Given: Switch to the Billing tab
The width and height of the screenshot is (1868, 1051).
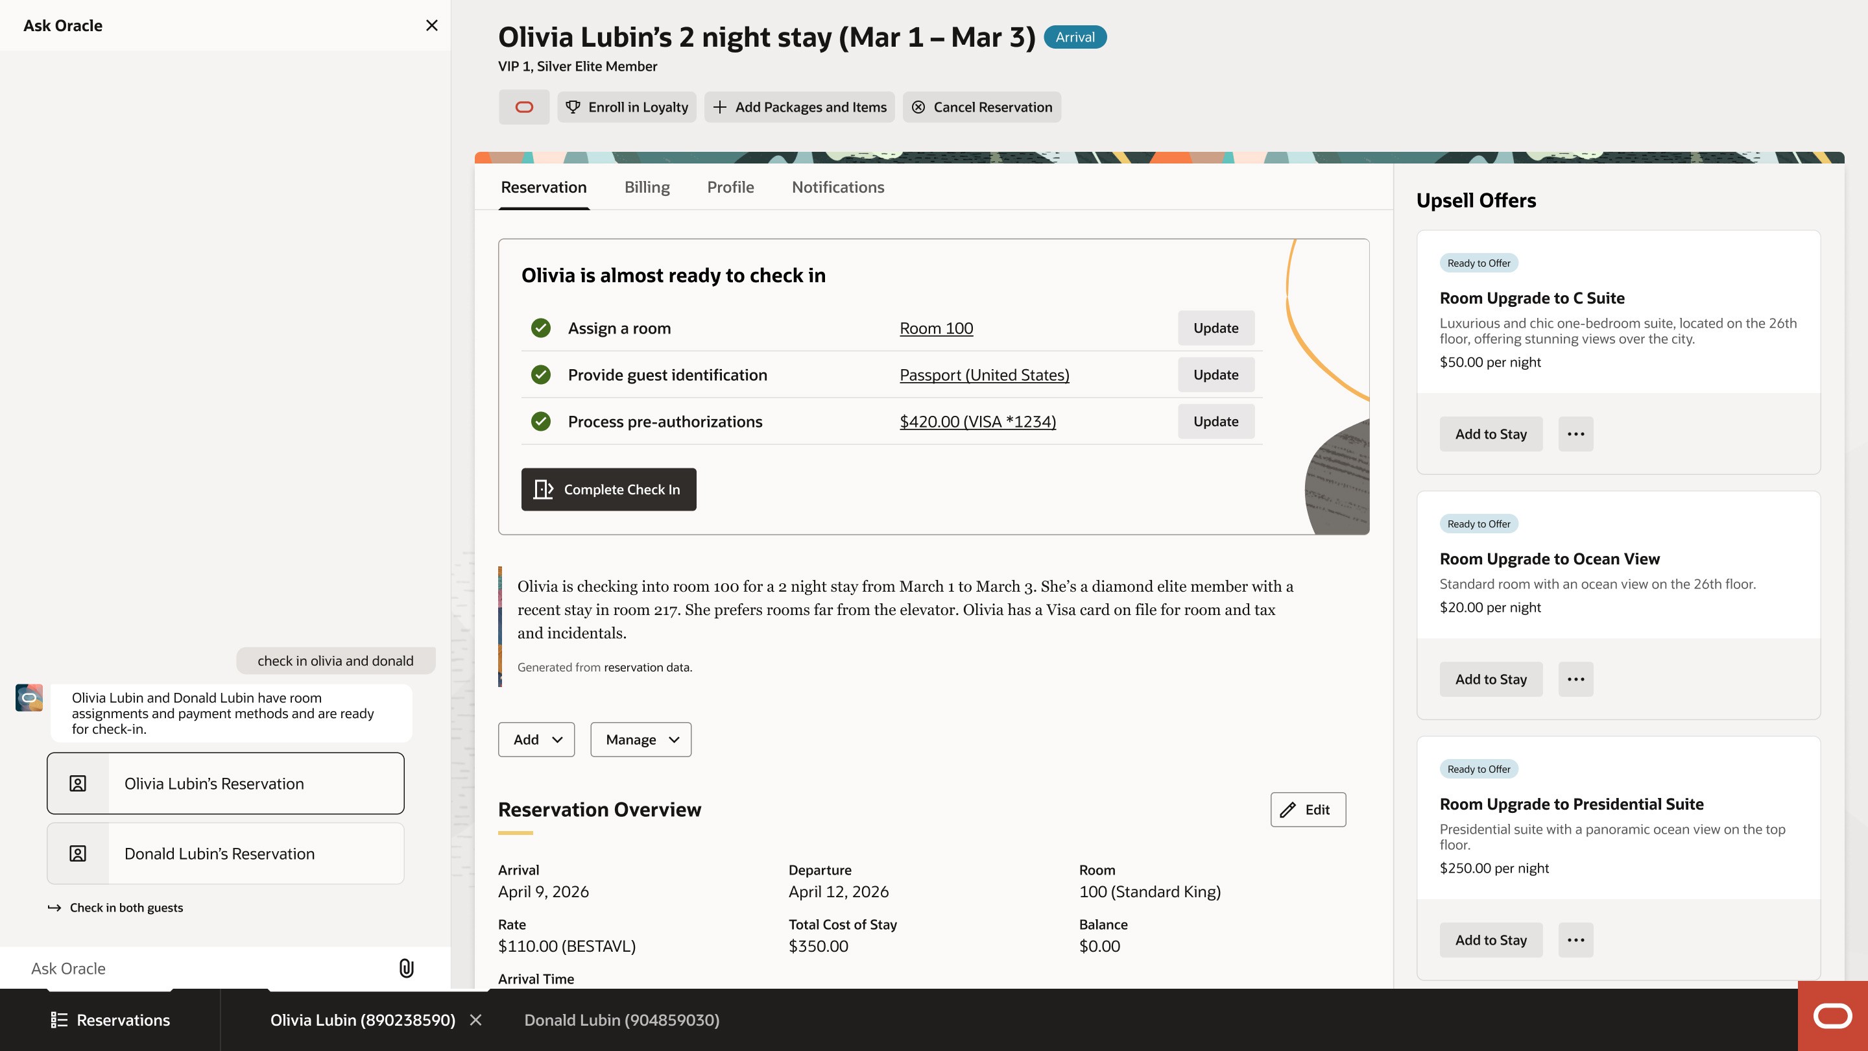Looking at the screenshot, I should pos(647,187).
